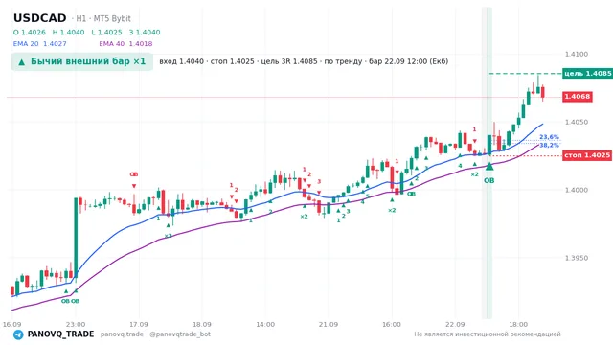Click the green цель 1.4085 target label
The width and height of the screenshot is (613, 345).
click(x=587, y=74)
